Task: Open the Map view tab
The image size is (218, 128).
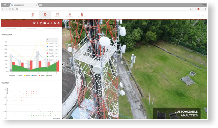Action: (33, 15)
